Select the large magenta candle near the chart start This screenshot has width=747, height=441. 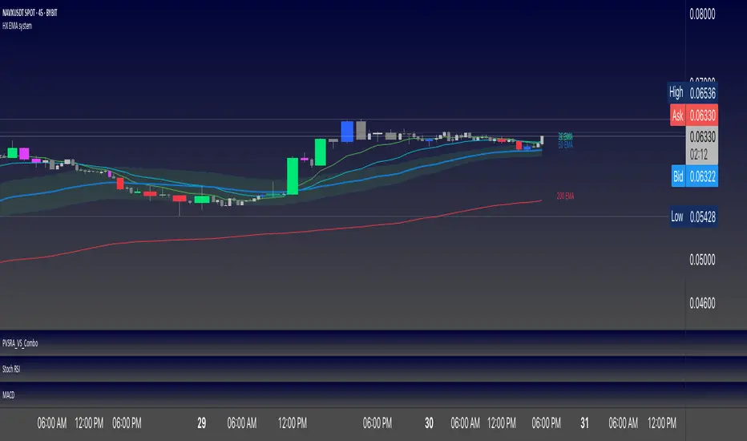24,153
